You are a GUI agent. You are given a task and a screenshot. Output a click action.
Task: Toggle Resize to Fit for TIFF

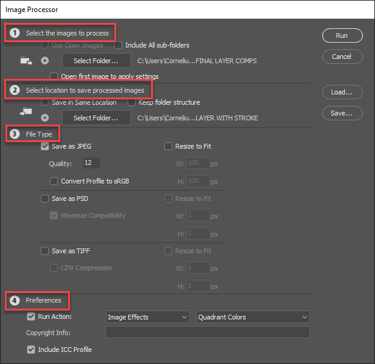click(168, 251)
